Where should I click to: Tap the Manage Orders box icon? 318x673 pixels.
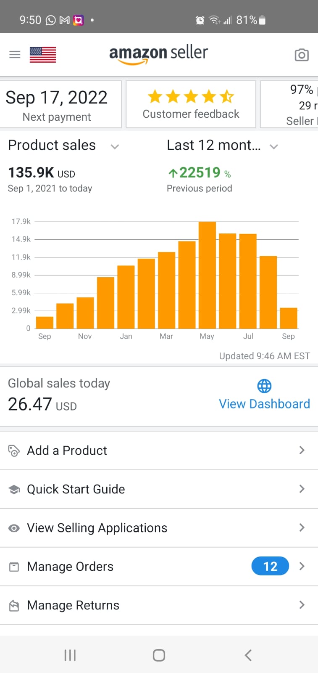[14, 567]
